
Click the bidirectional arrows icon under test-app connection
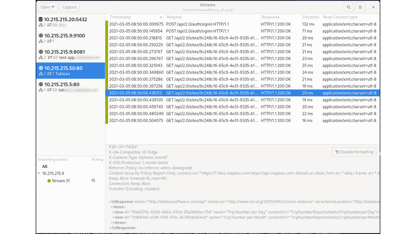(x=49, y=57)
